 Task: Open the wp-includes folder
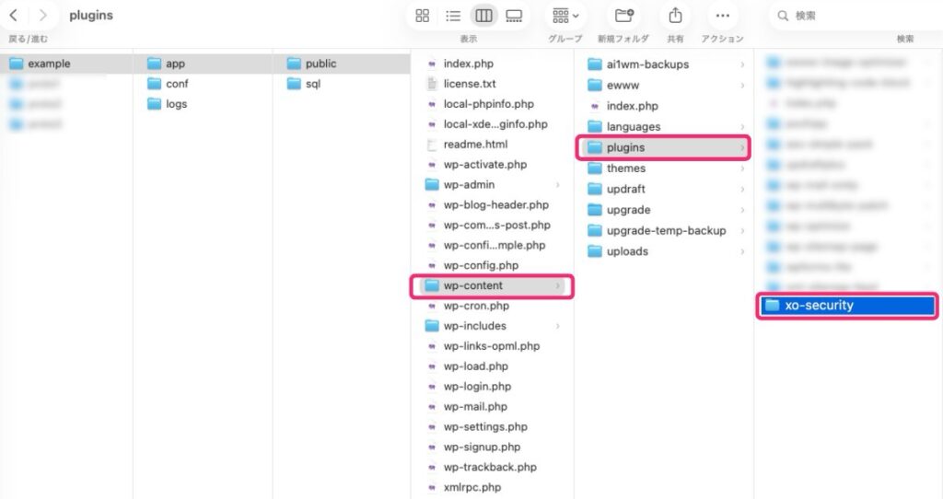(x=474, y=326)
